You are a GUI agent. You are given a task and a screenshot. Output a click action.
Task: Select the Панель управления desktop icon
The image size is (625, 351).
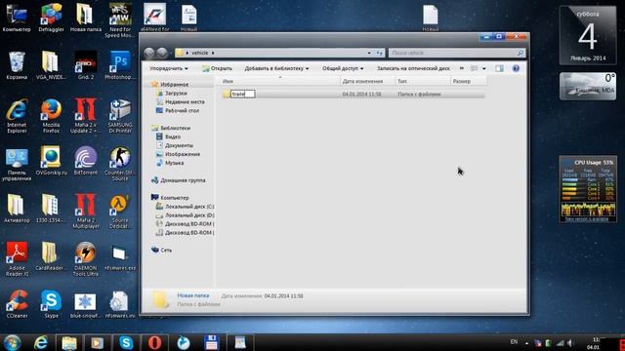(x=17, y=164)
